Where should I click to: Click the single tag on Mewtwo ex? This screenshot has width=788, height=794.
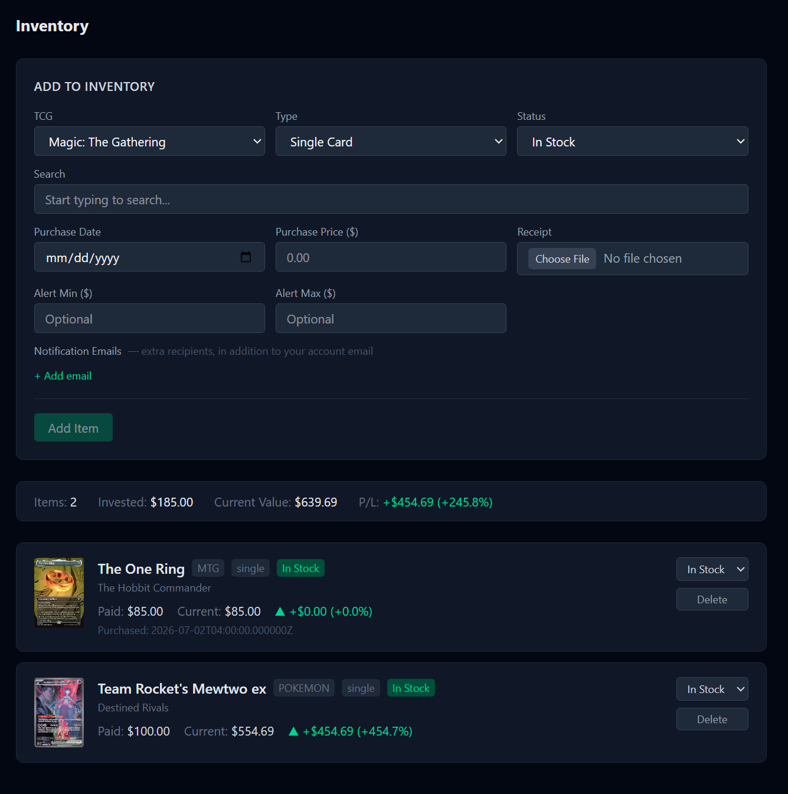[x=361, y=688]
